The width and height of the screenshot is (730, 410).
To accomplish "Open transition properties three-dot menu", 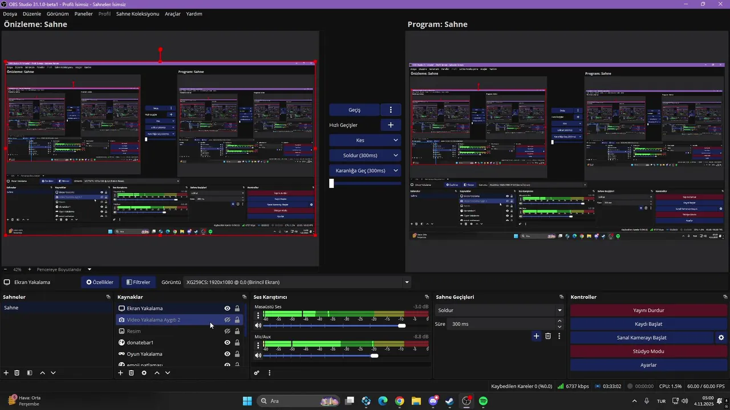I will pos(559,336).
